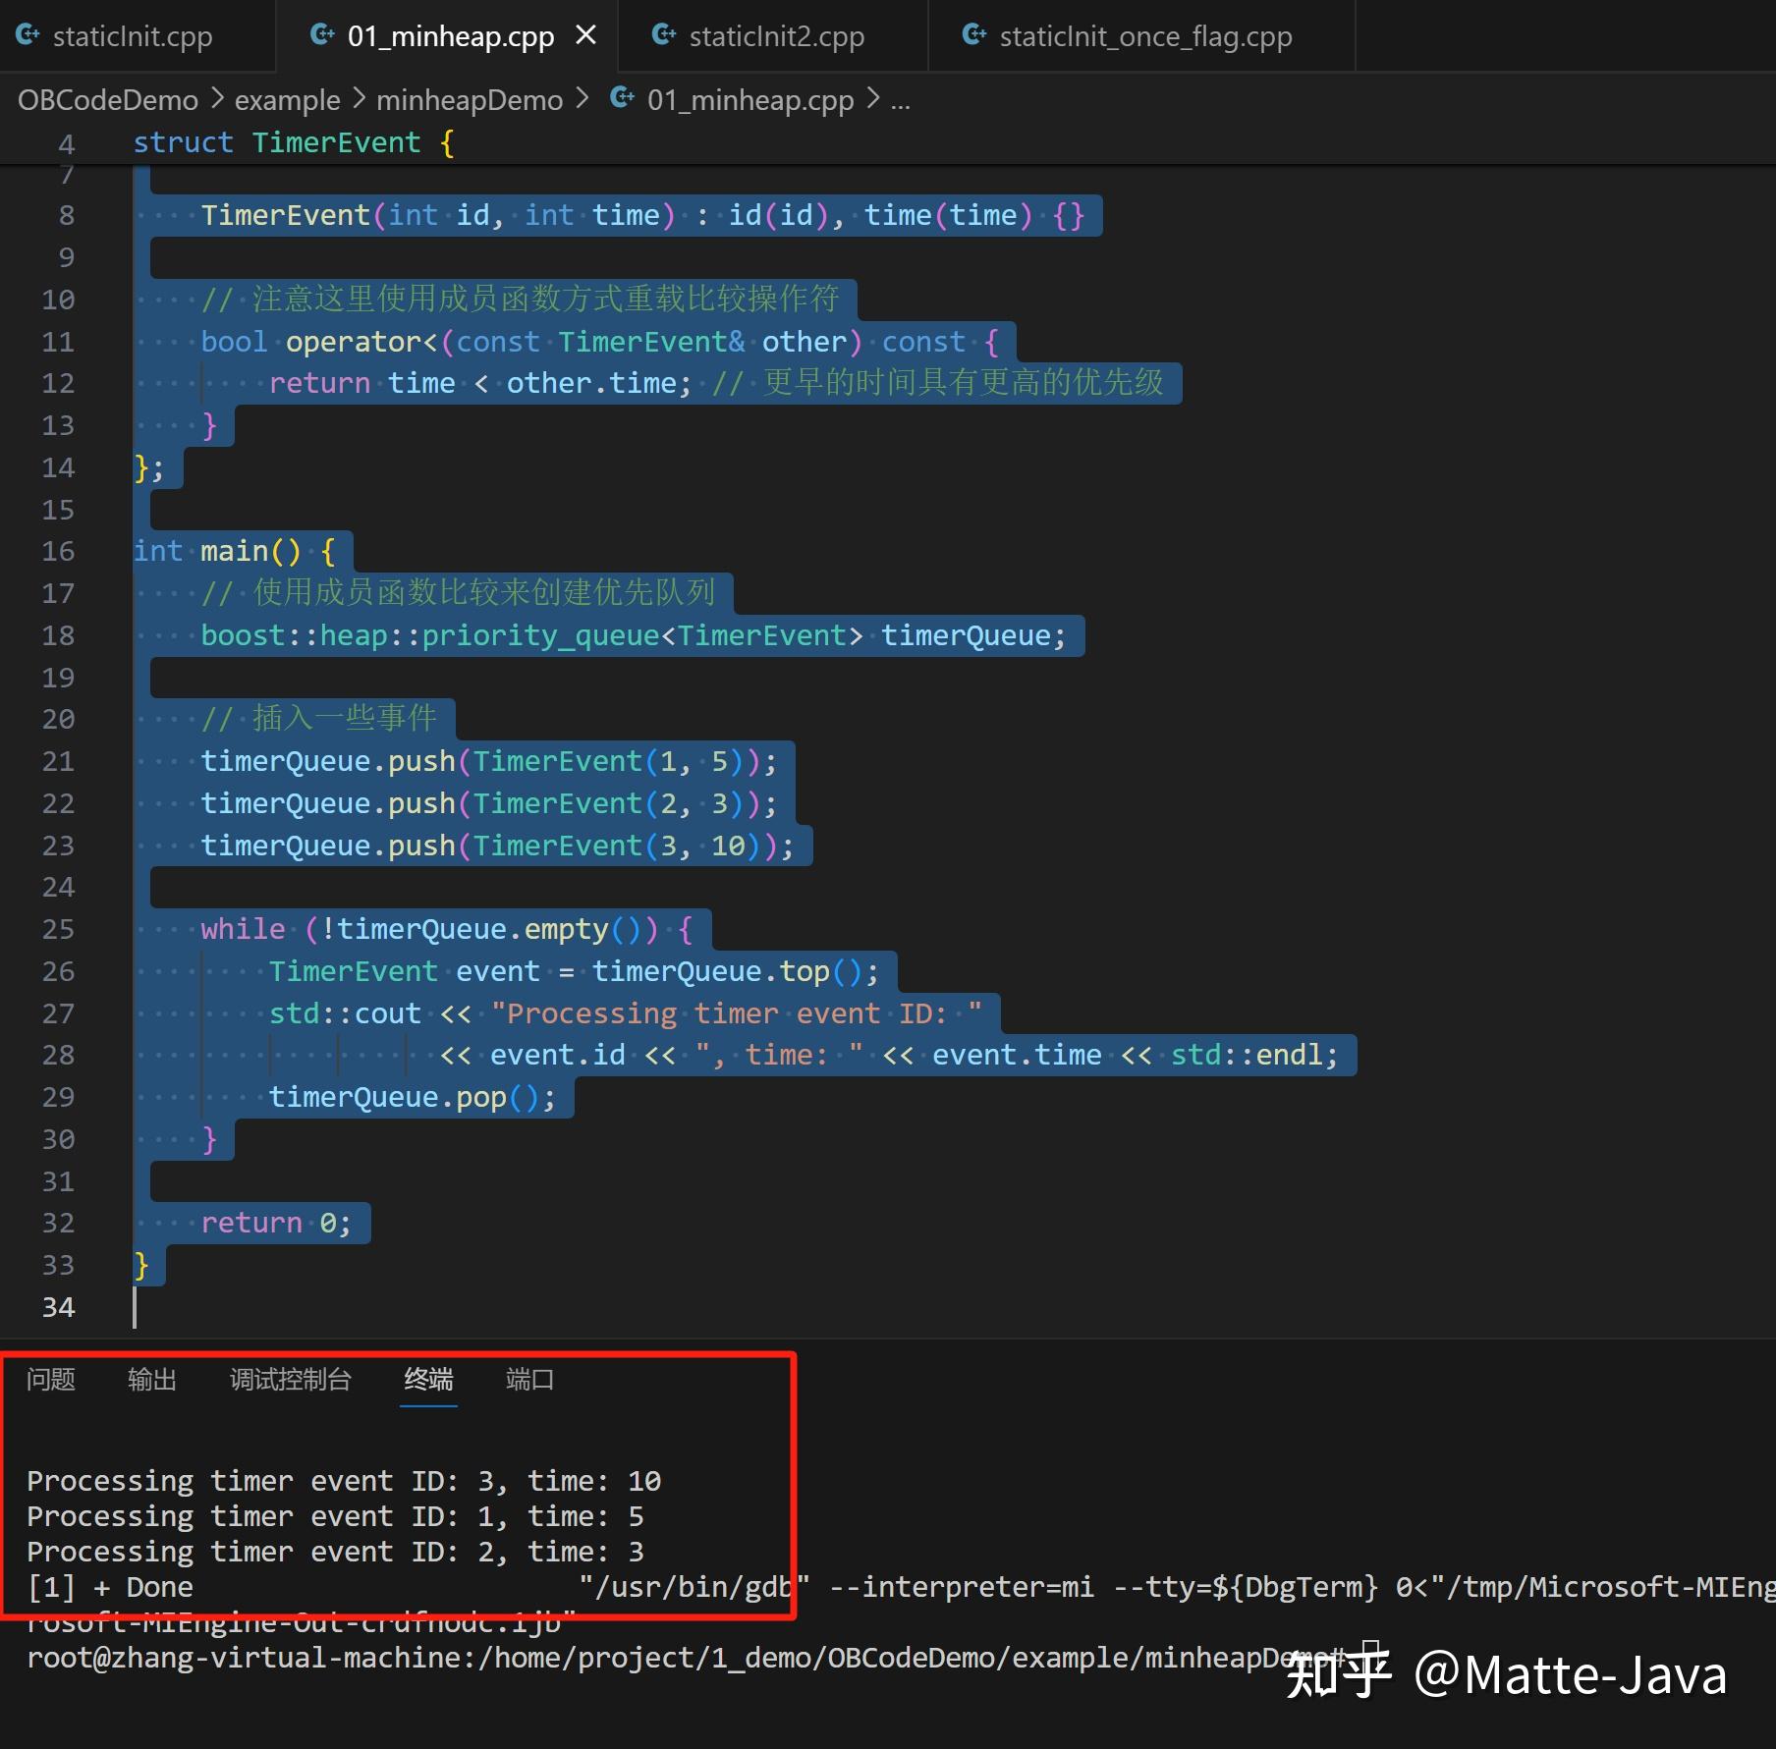This screenshot has width=1776, height=1749.
Task: Open the OBCodeDemo breadcrumb dropdown
Action: click(x=106, y=99)
